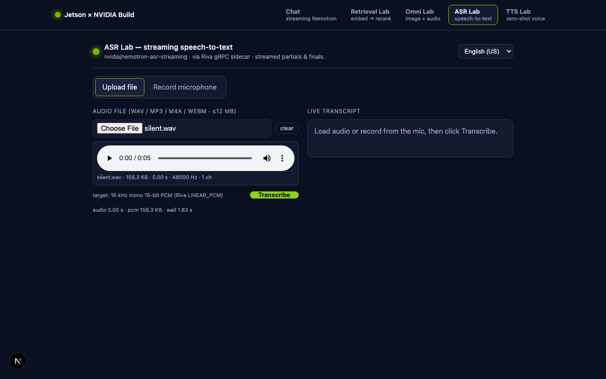Open the Retrieval Lab tab
The width and height of the screenshot is (606, 379).
[x=371, y=15]
